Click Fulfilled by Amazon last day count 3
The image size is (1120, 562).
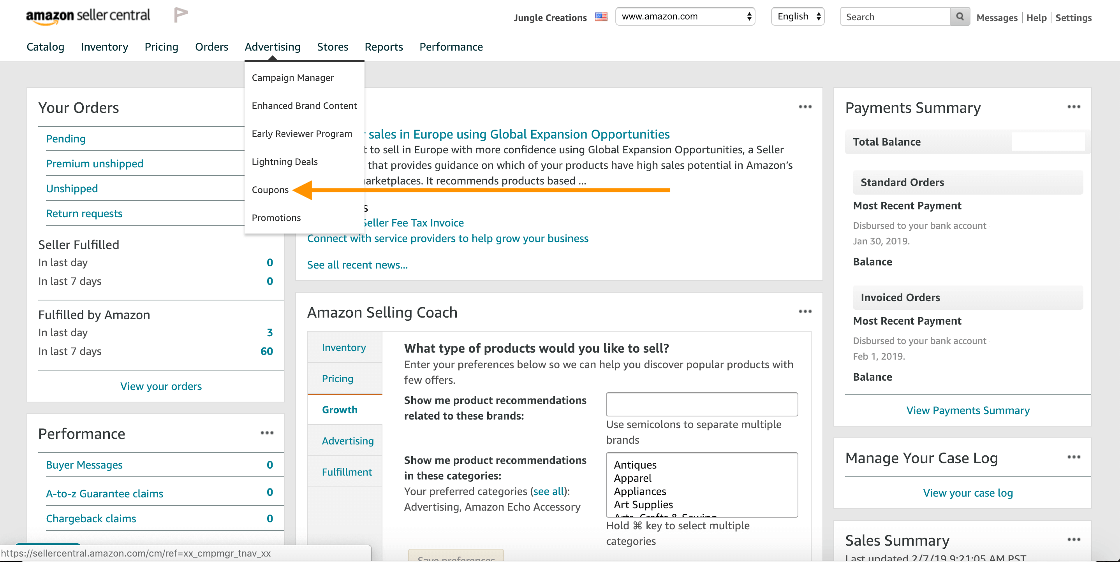(x=269, y=332)
